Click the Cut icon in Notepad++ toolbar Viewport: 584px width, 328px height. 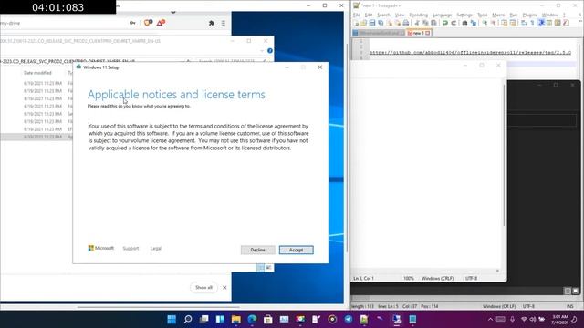(x=417, y=23)
